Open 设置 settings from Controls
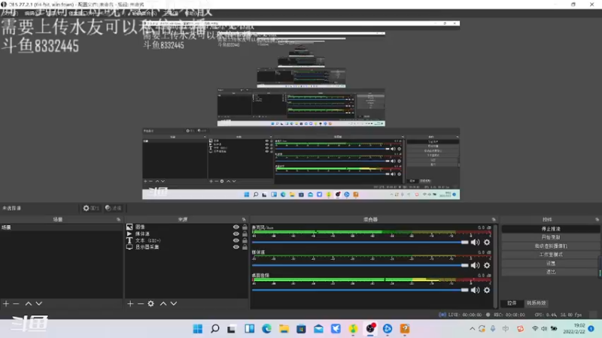The width and height of the screenshot is (602, 338). (x=551, y=264)
